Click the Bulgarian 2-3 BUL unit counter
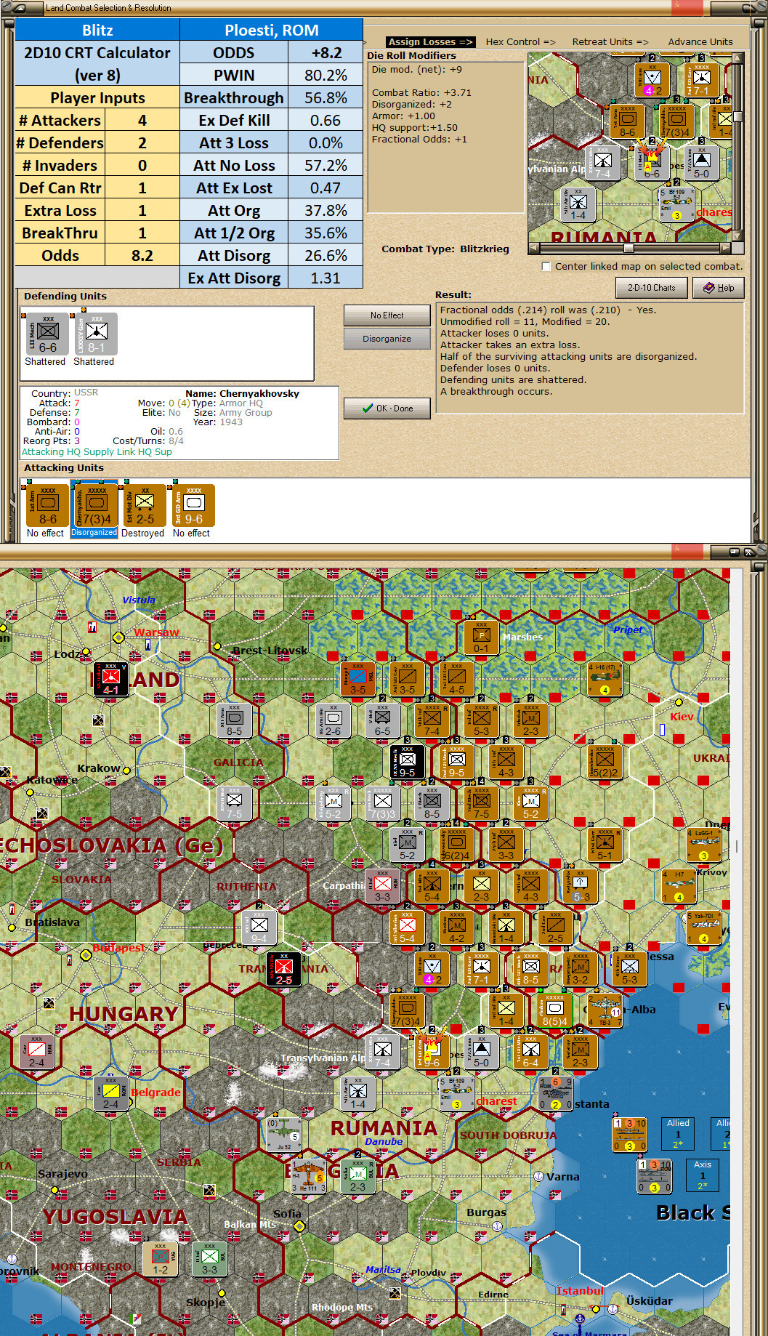This screenshot has width=768, height=1336. pyautogui.click(x=358, y=1175)
